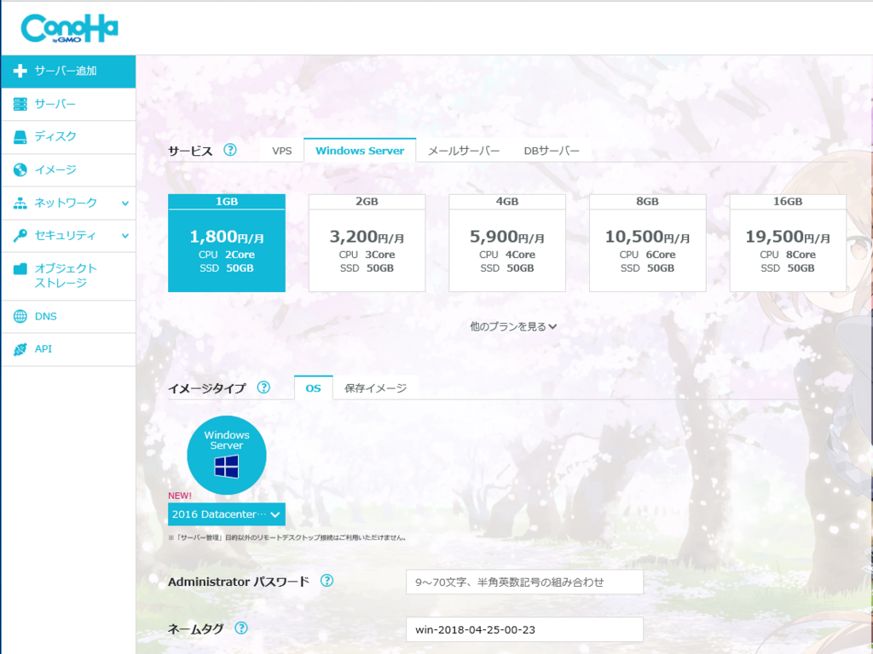
Task: Choose the 4GB 5,900円/月 plan
Action: click(x=507, y=243)
